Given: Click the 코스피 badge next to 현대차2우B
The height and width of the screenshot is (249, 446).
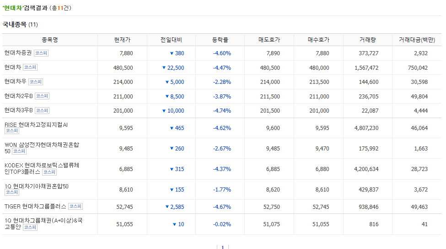Looking at the screenshot, I should (x=42, y=96).
